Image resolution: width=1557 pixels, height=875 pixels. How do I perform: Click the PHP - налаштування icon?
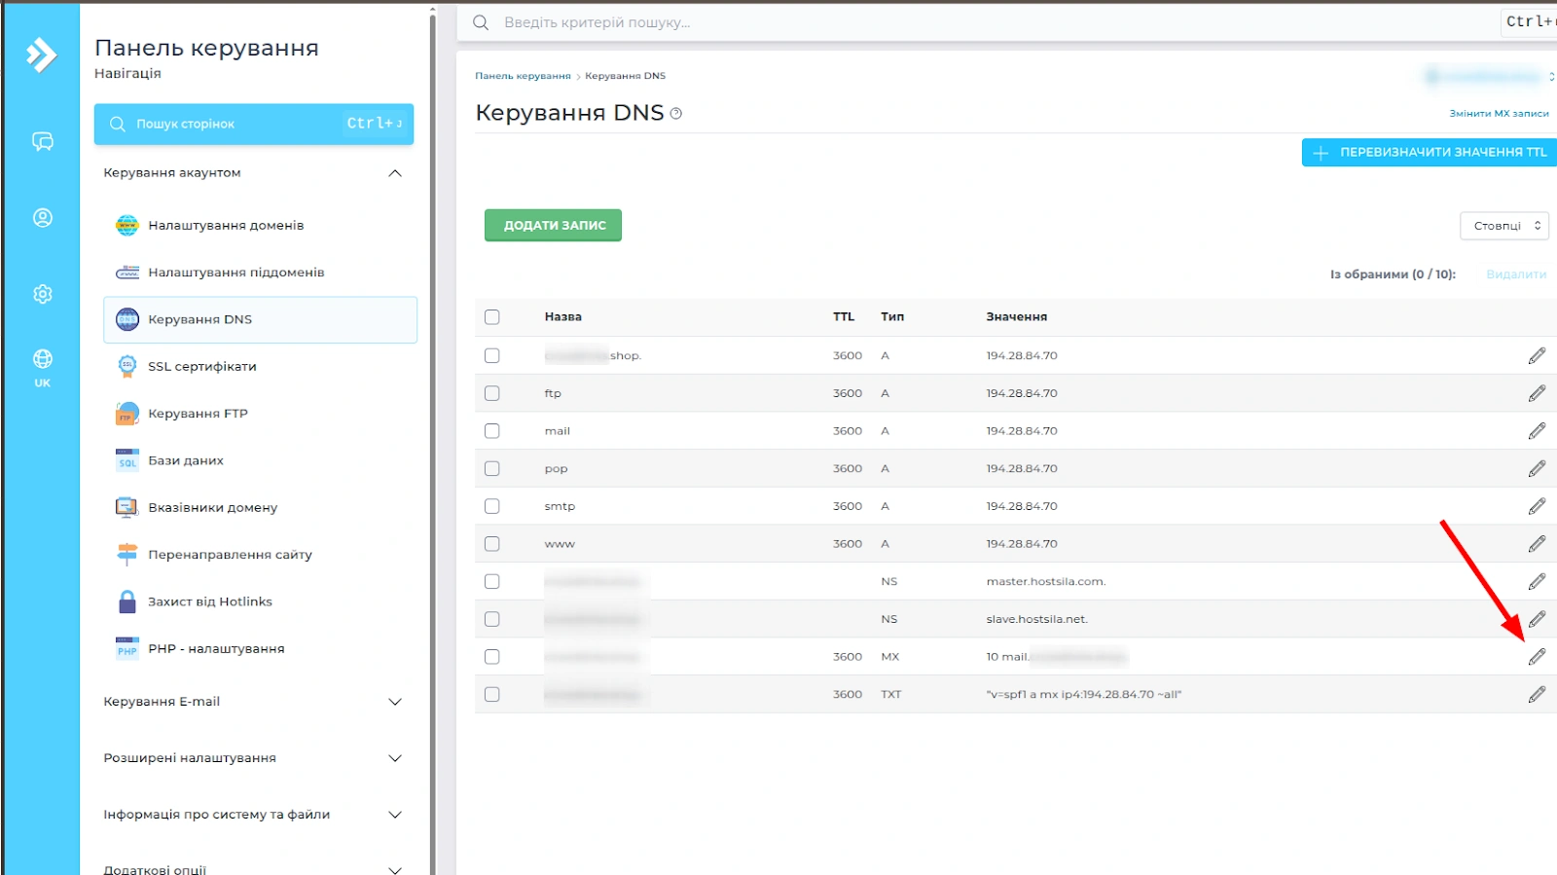pyautogui.click(x=127, y=648)
